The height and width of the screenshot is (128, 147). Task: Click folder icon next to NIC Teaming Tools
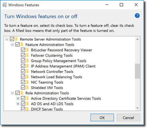(x=27, y=82)
